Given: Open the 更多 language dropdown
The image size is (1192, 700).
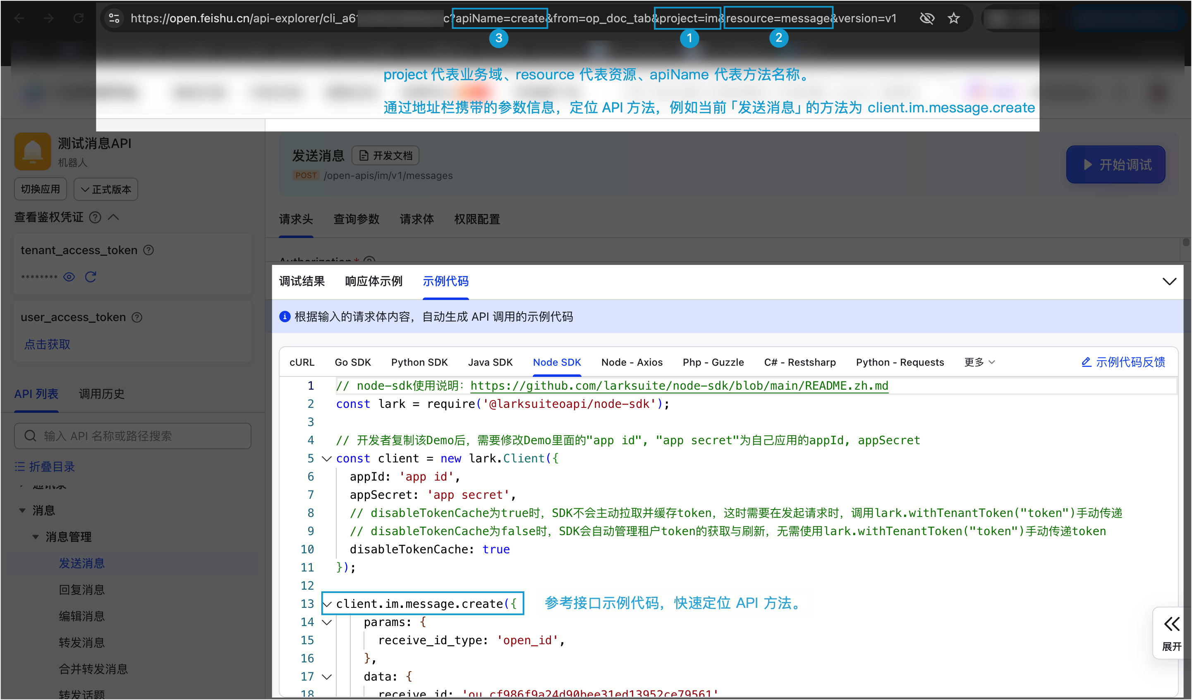Looking at the screenshot, I should 979,362.
